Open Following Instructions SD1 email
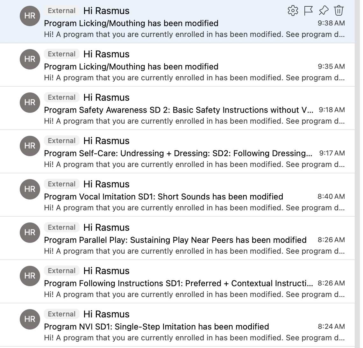Image resolution: width=363 pixels, height=348 pixels. coord(177,281)
